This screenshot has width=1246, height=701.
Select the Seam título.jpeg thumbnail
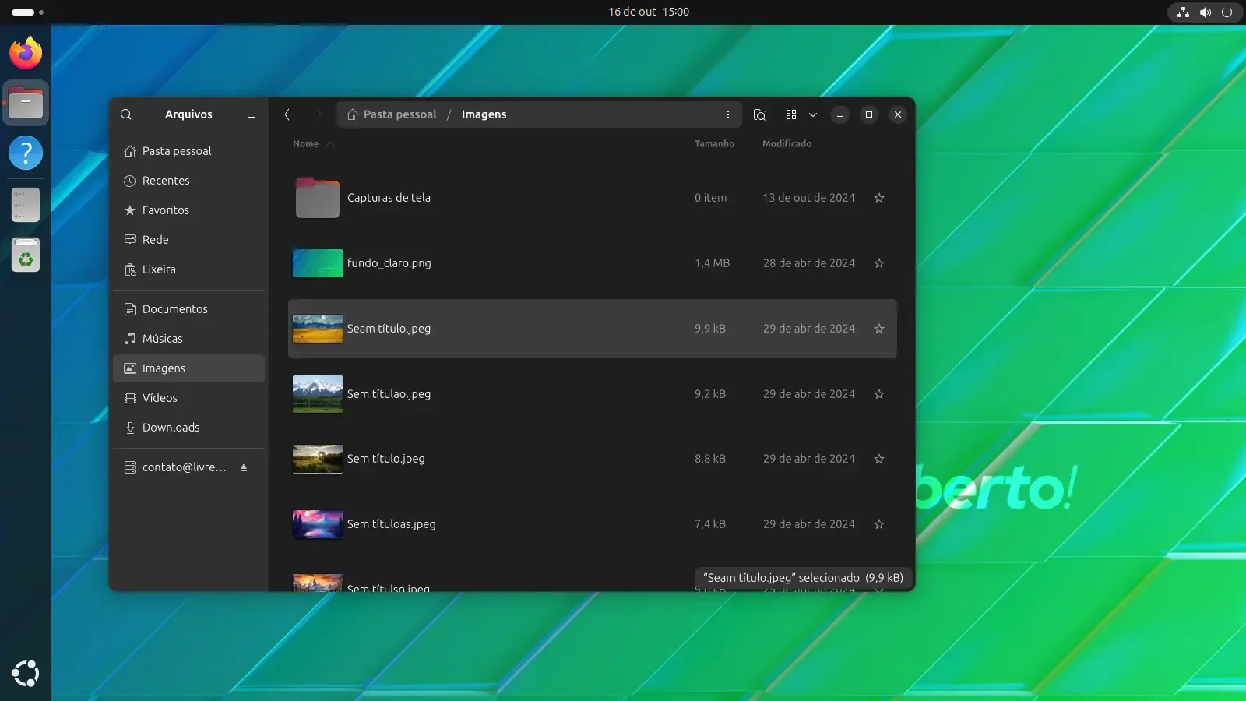(317, 329)
